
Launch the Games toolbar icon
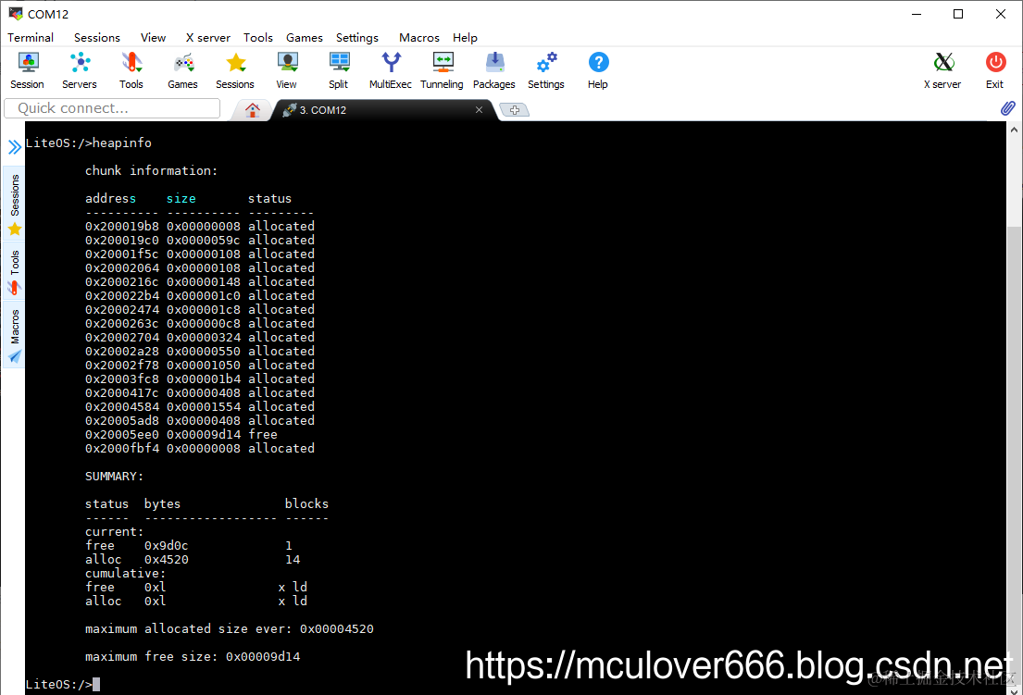tap(182, 70)
